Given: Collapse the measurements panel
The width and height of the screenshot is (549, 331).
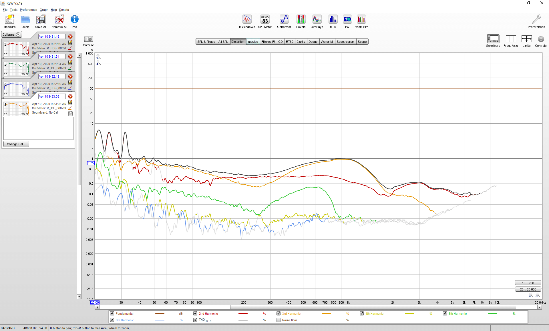Looking at the screenshot, I should point(11,35).
